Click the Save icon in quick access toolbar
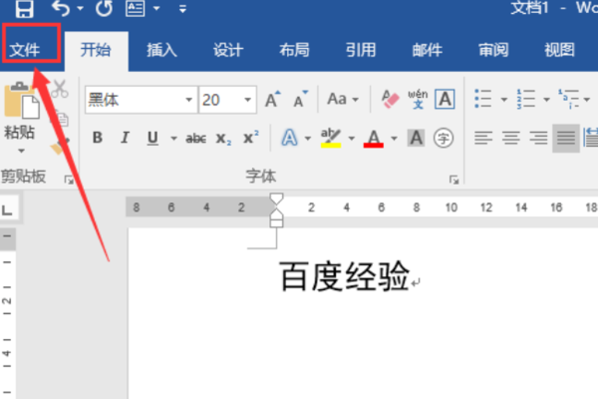Screen dimensions: 598x399 [x=24, y=8]
